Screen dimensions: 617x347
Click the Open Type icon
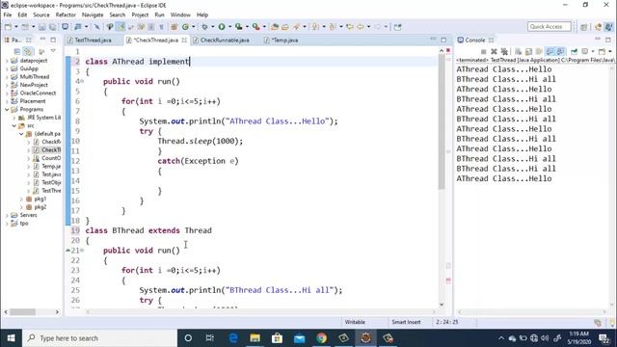coord(275,27)
